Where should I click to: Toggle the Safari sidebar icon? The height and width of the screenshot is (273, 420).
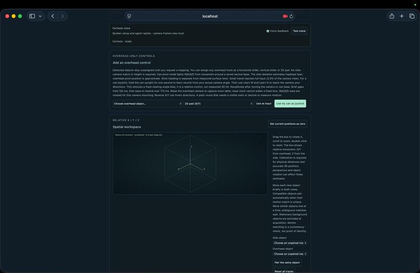(32, 16)
